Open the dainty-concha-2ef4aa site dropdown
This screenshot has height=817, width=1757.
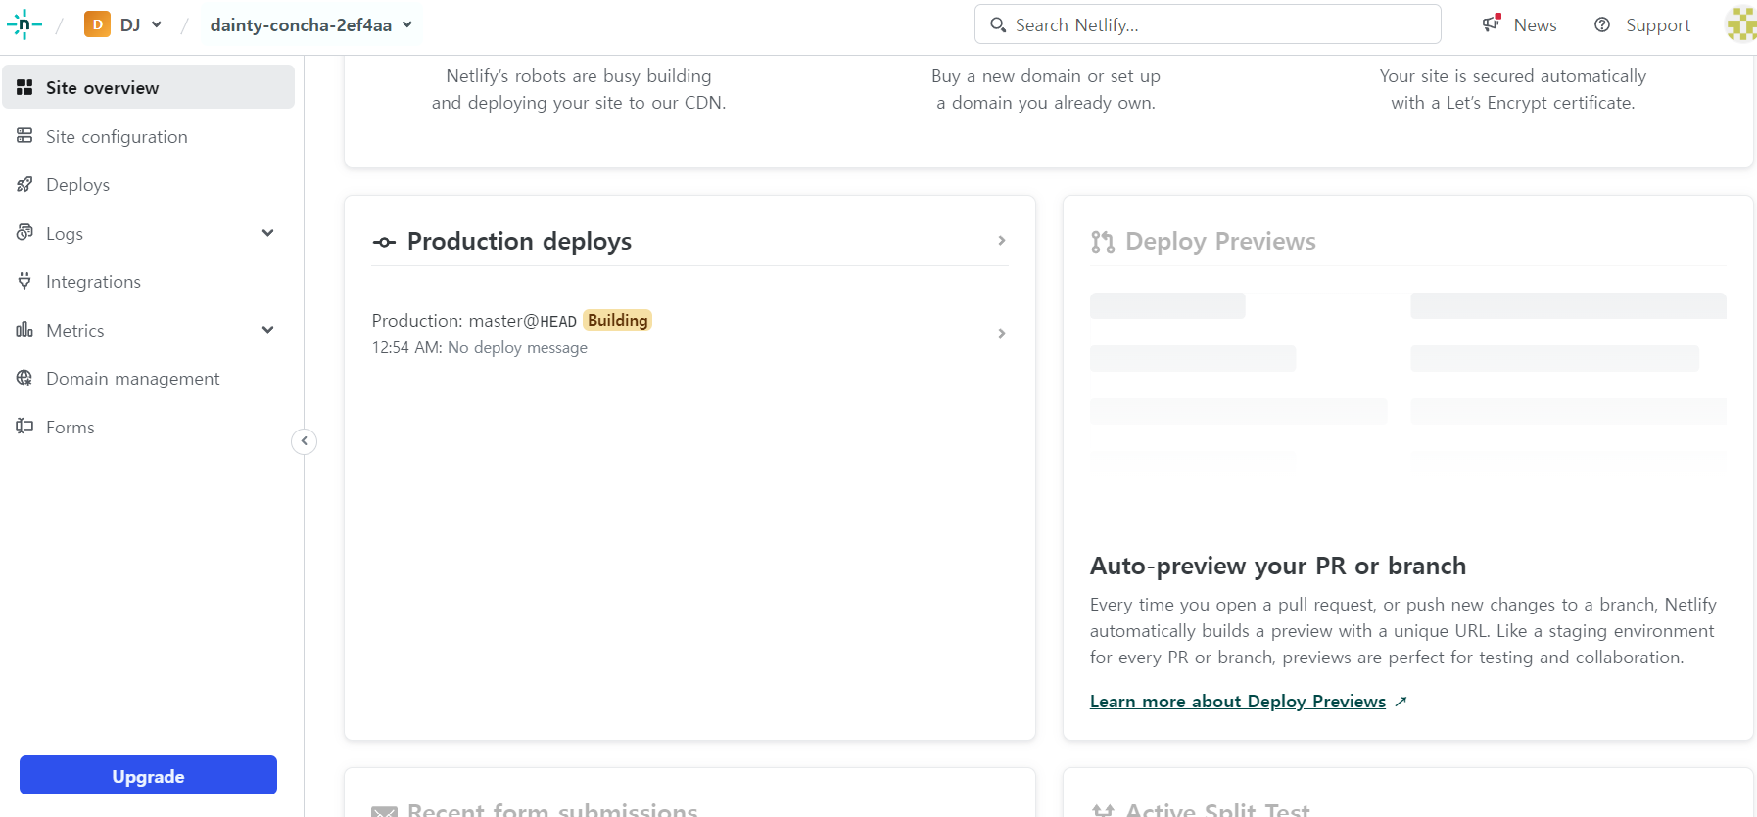click(311, 24)
